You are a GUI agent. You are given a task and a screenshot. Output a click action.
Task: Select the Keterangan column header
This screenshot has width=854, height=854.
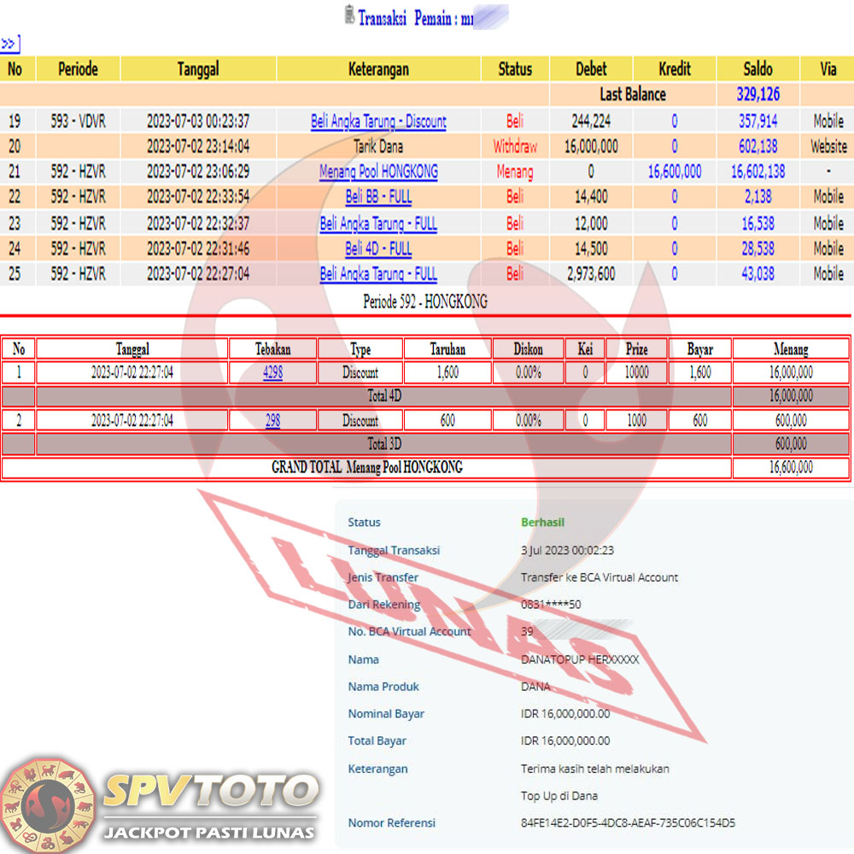coord(378,69)
